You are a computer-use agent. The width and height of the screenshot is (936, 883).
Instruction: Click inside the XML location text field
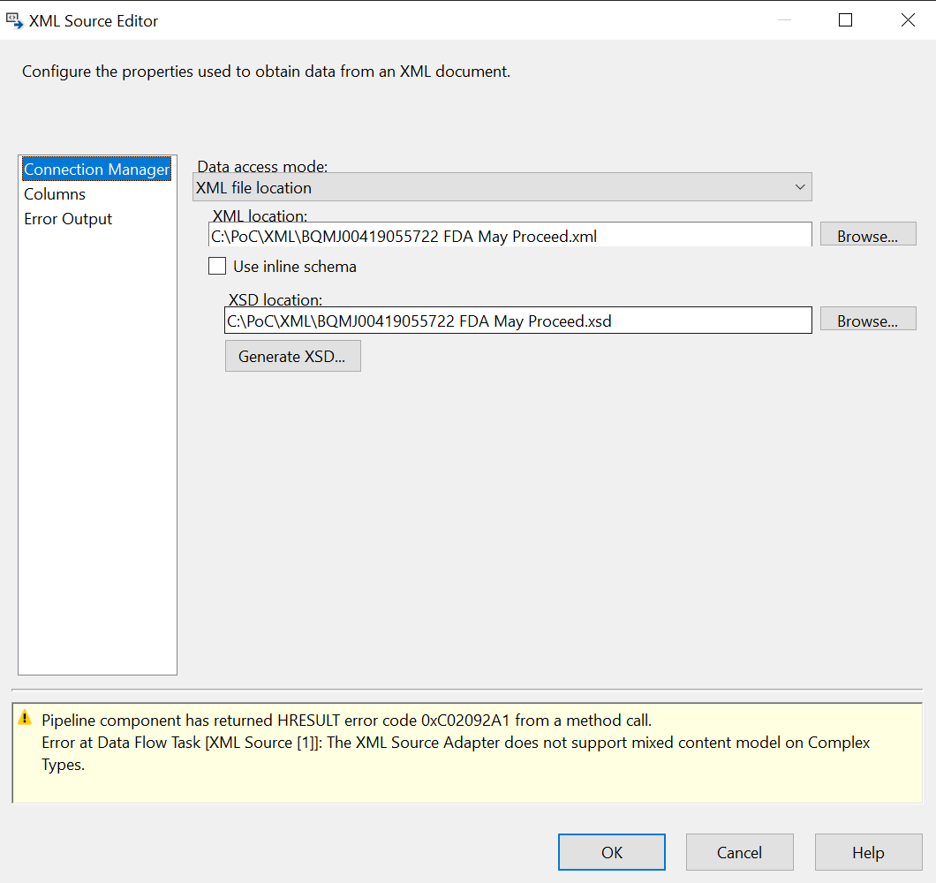point(510,236)
